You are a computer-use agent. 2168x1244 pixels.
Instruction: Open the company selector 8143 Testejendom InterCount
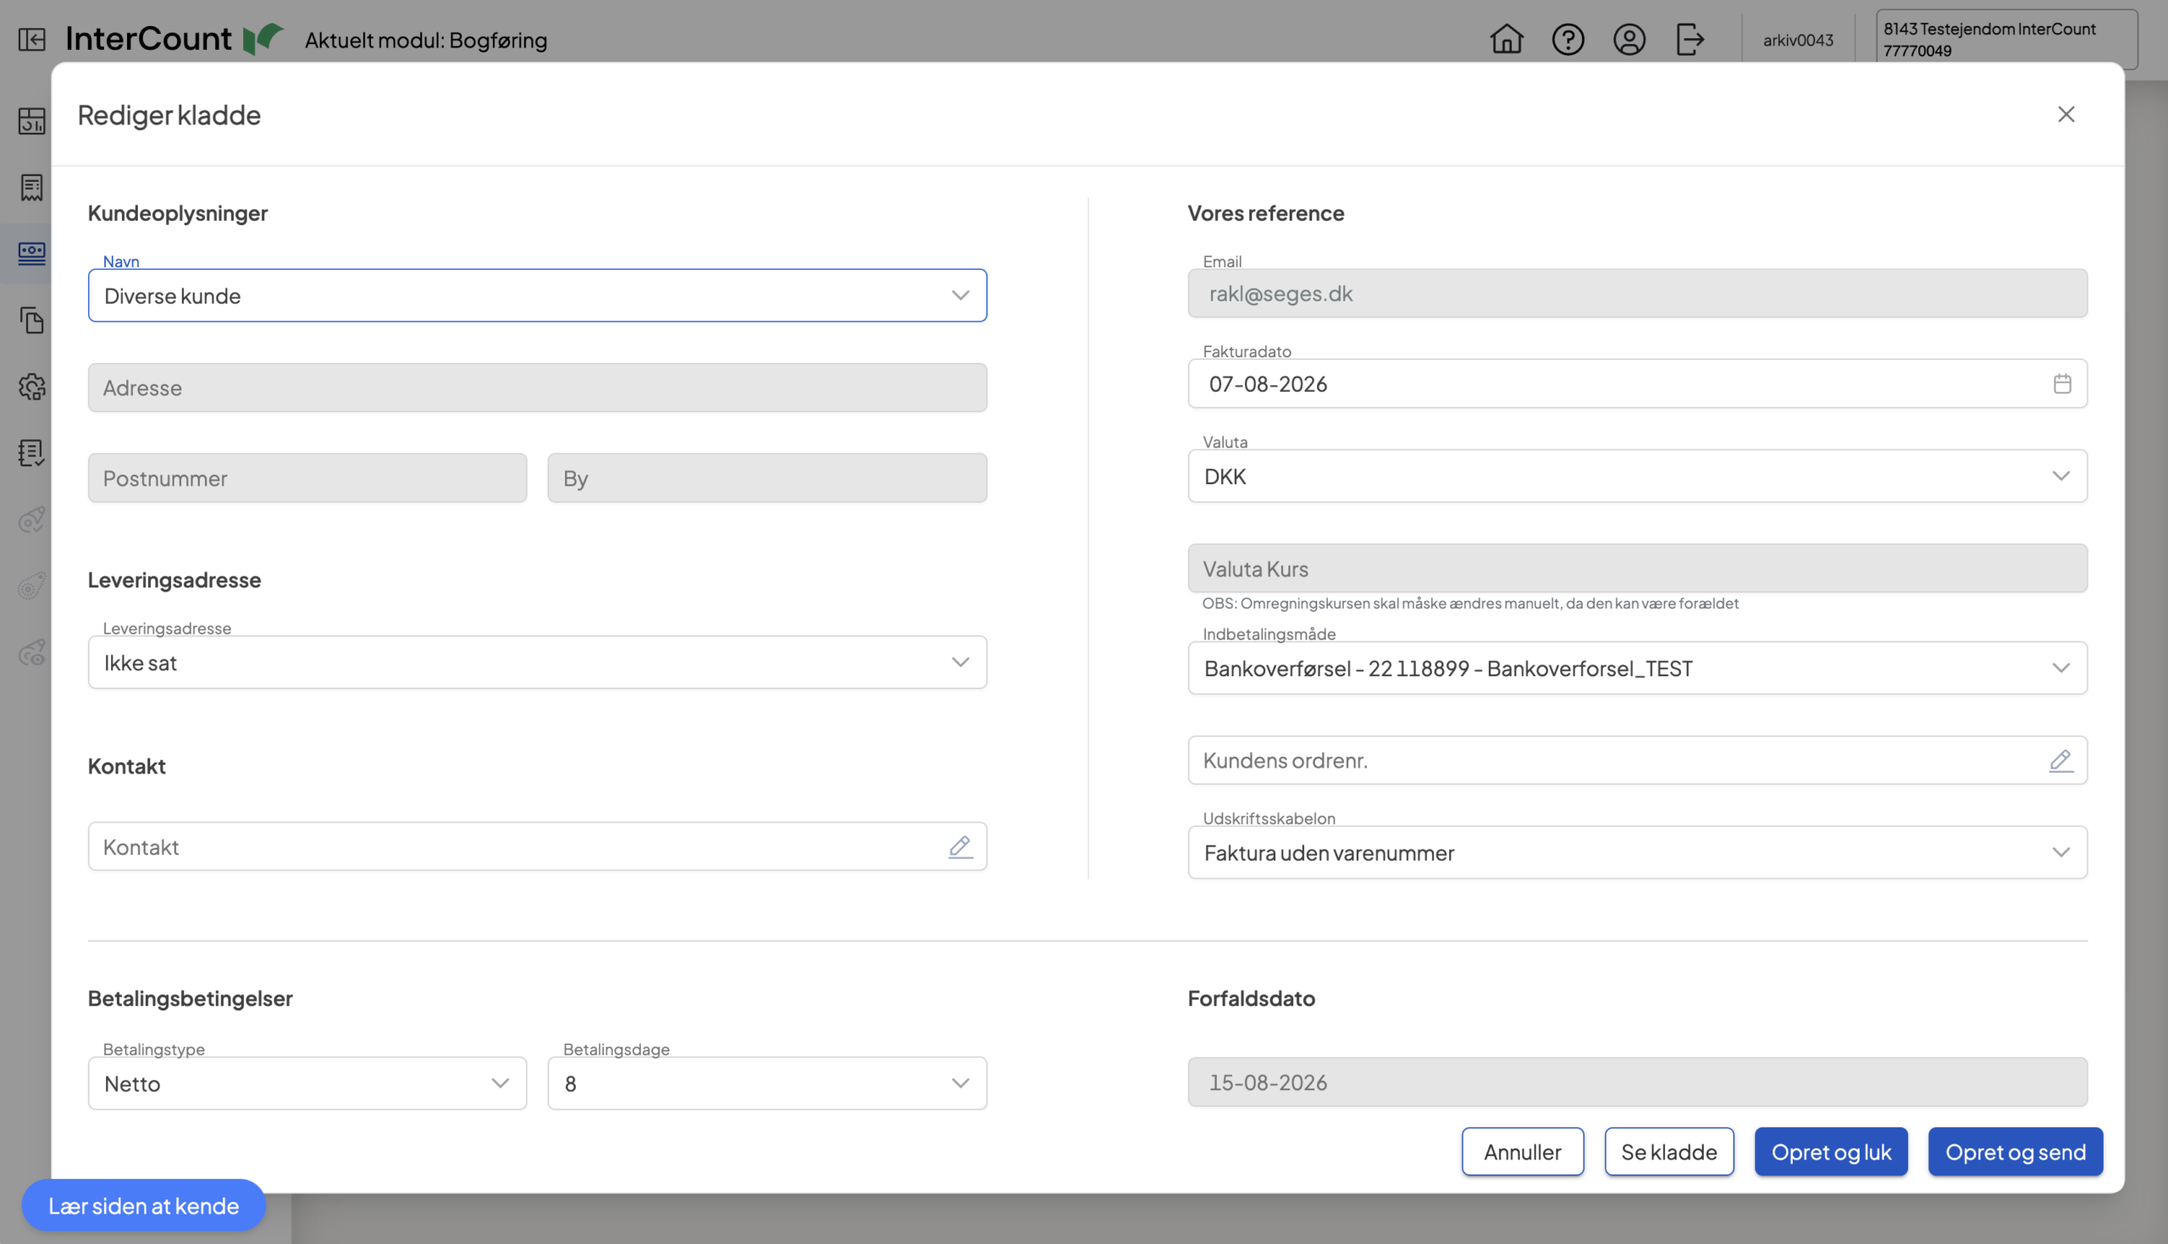click(2005, 39)
